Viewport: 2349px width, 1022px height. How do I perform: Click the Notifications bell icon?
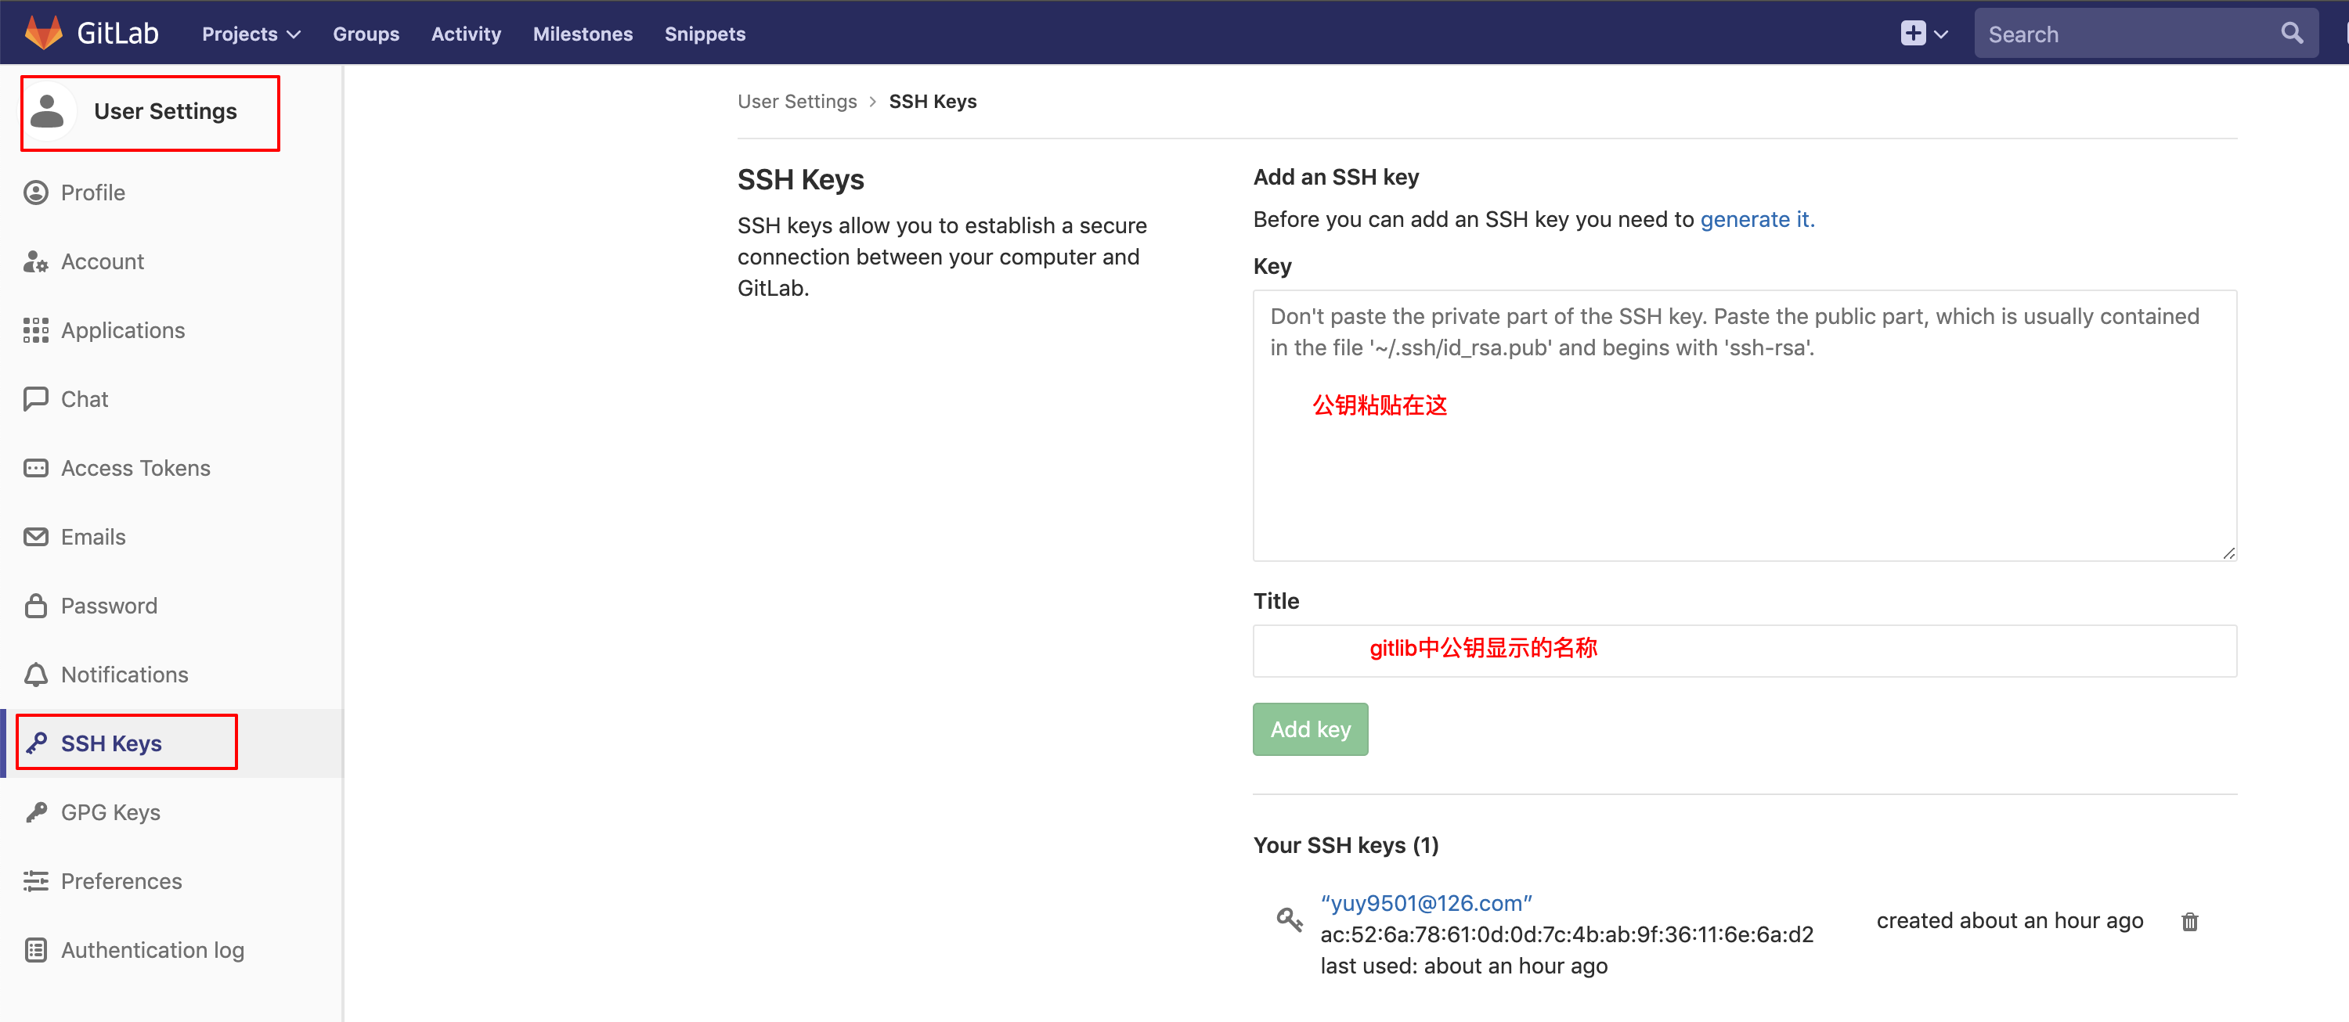35,675
